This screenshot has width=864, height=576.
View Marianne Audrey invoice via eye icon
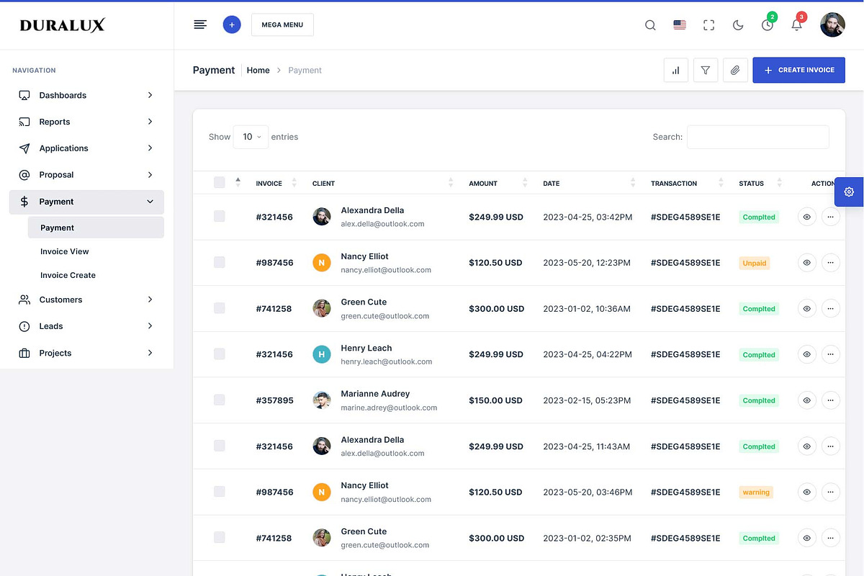point(807,400)
